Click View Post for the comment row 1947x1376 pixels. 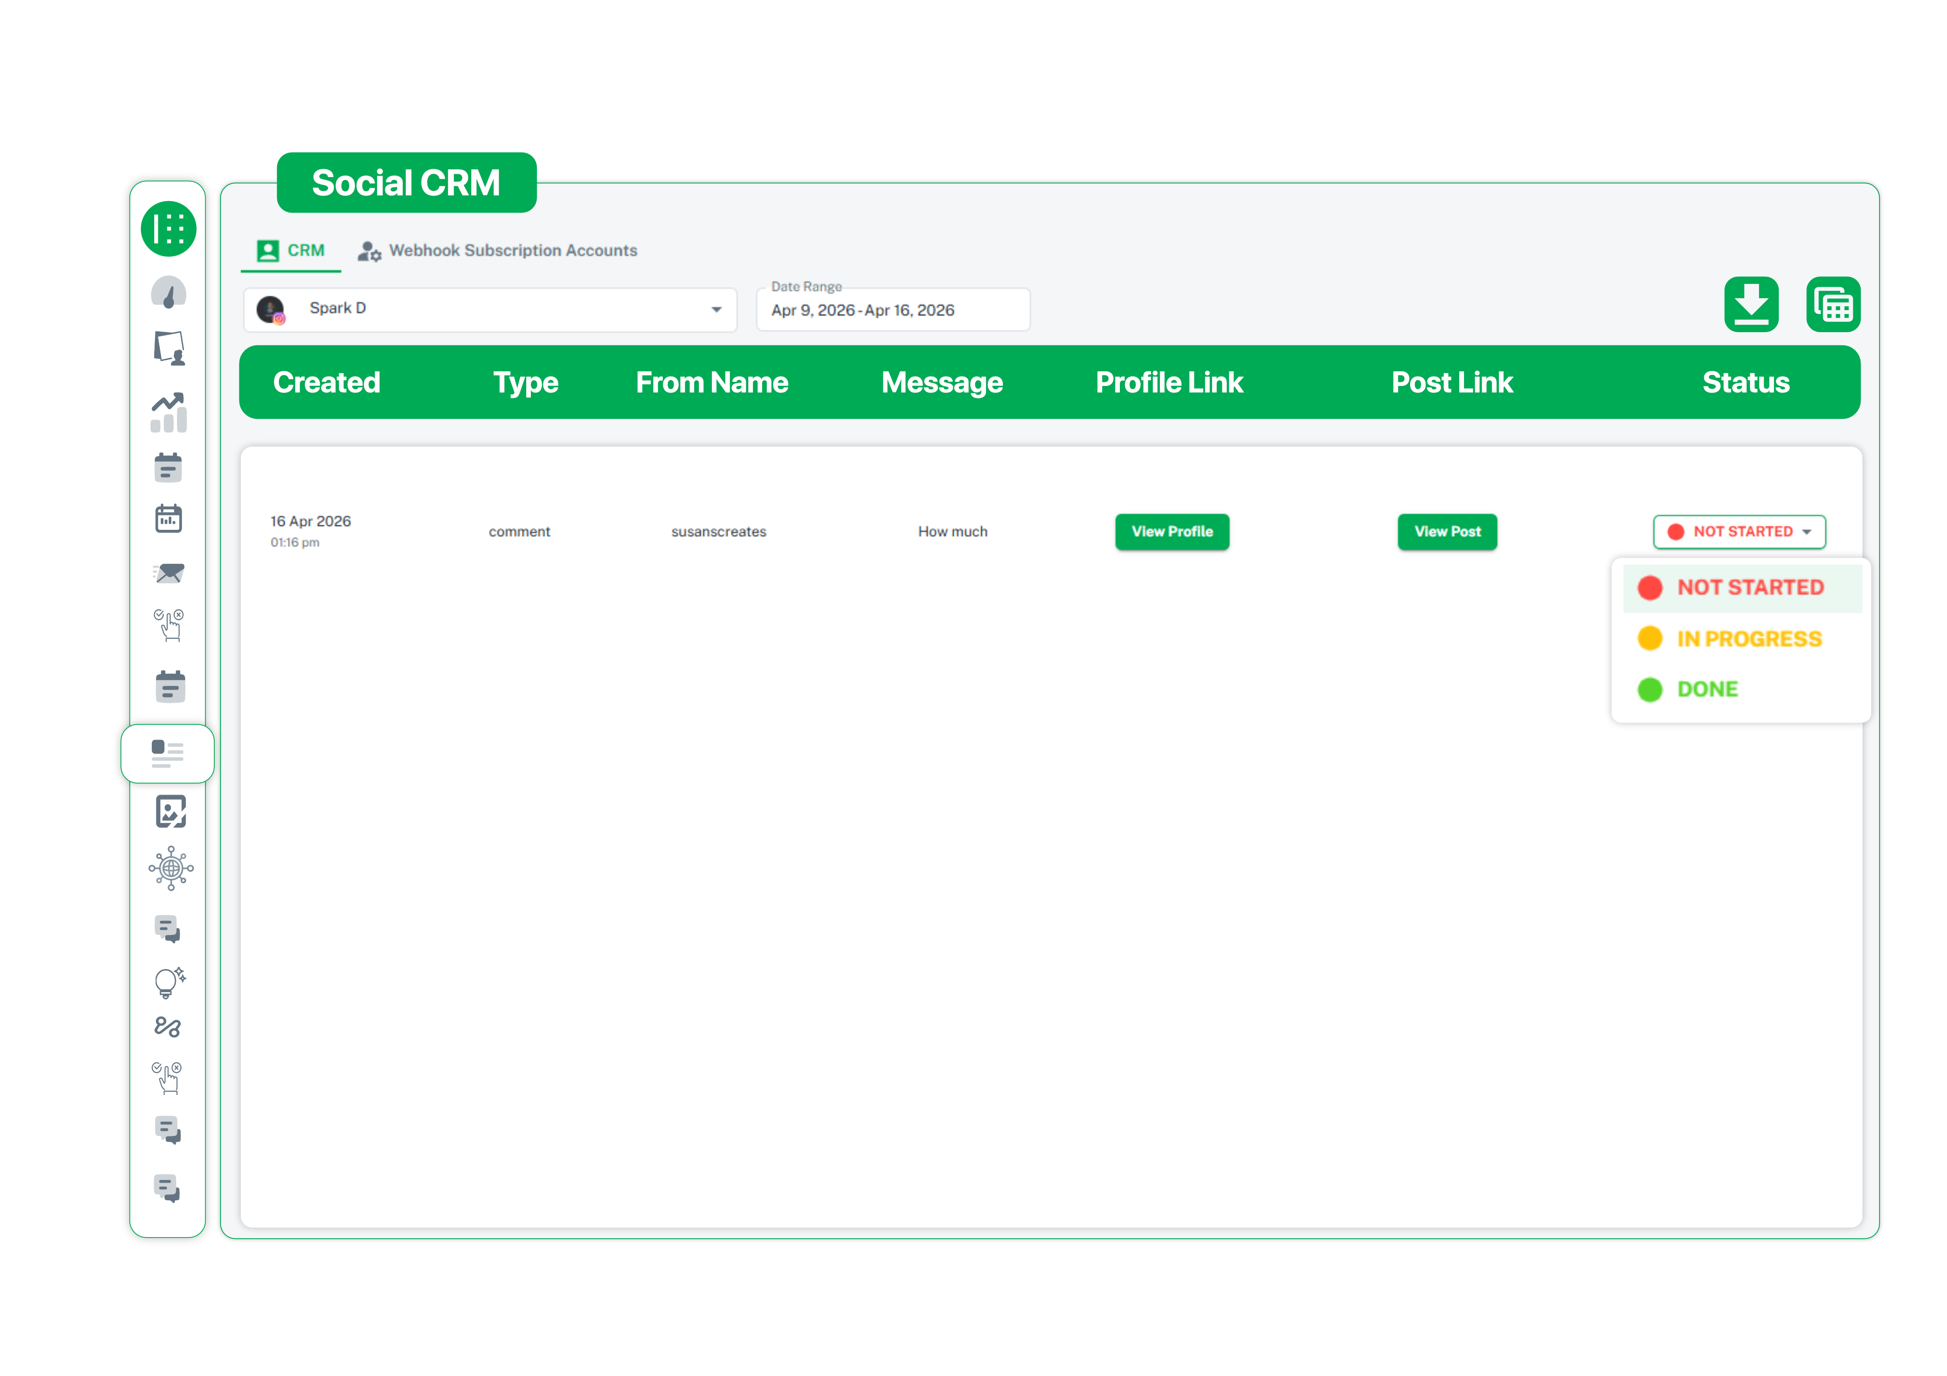(1447, 531)
